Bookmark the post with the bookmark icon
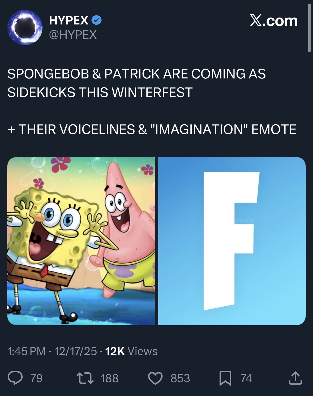Viewport: 313px width, 396px height. [x=225, y=378]
